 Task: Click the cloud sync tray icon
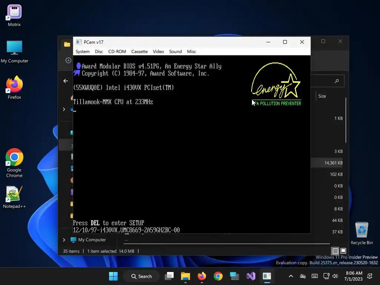303,276
